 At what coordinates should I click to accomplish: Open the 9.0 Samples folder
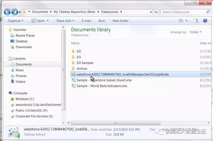[85, 63]
